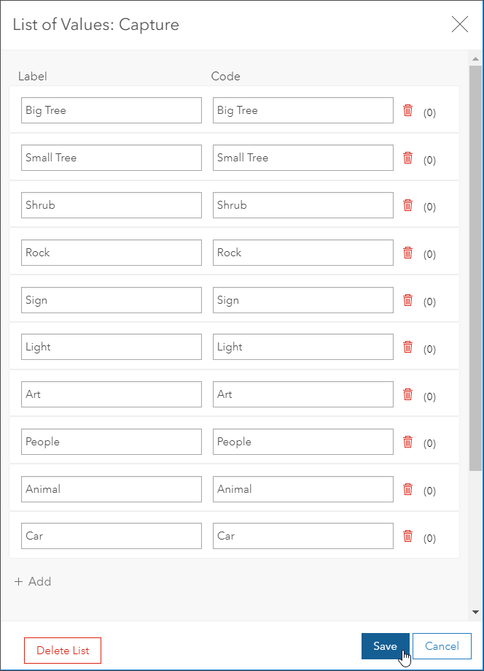Add a new value to the list

(33, 582)
